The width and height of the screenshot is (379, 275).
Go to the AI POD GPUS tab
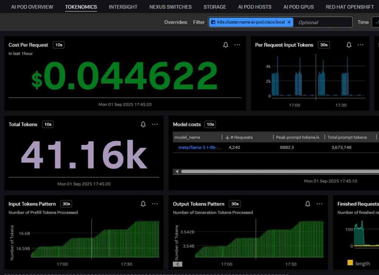[x=298, y=7]
